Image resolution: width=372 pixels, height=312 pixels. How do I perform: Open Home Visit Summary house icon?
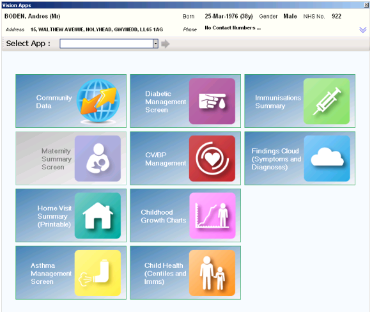(98, 215)
